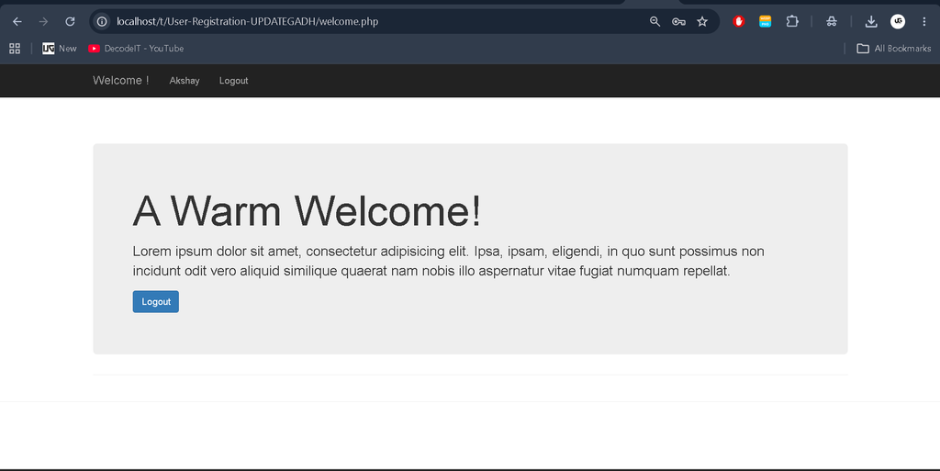Open the Extensions puzzle piece menu
The width and height of the screenshot is (940, 471).
point(792,21)
